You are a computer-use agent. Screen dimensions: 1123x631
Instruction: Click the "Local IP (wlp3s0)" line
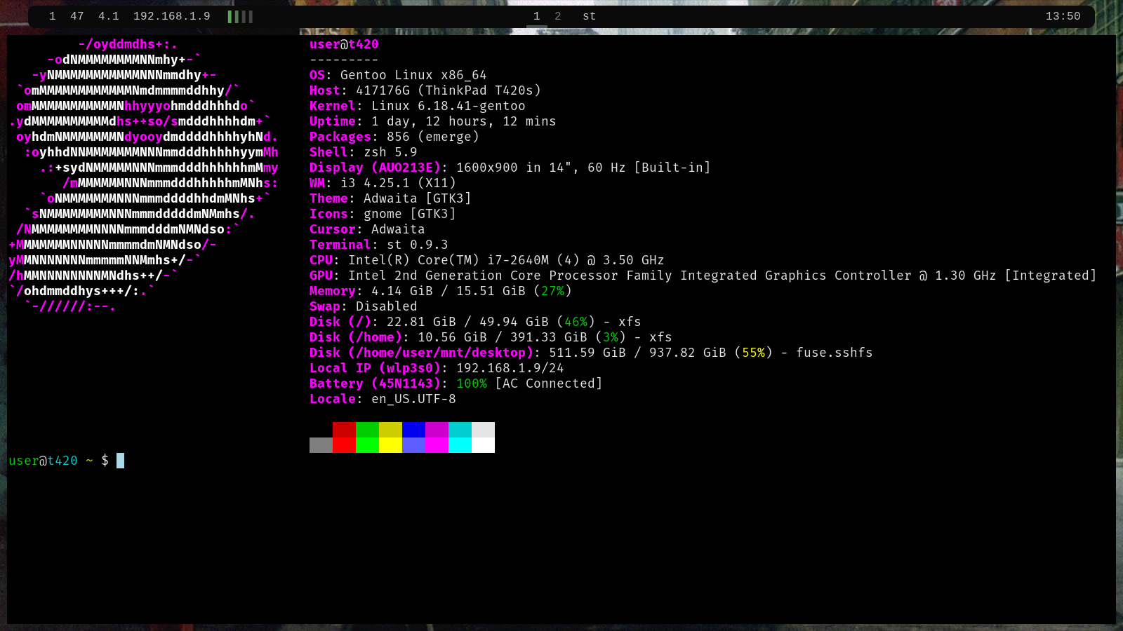(437, 368)
